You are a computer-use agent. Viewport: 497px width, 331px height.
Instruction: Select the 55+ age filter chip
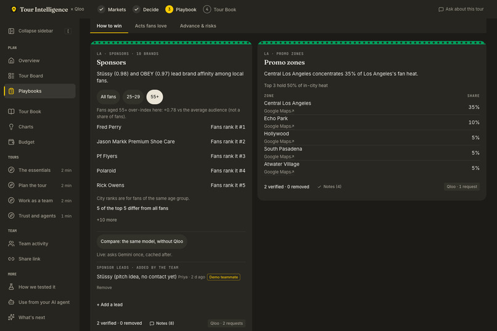pos(155,97)
